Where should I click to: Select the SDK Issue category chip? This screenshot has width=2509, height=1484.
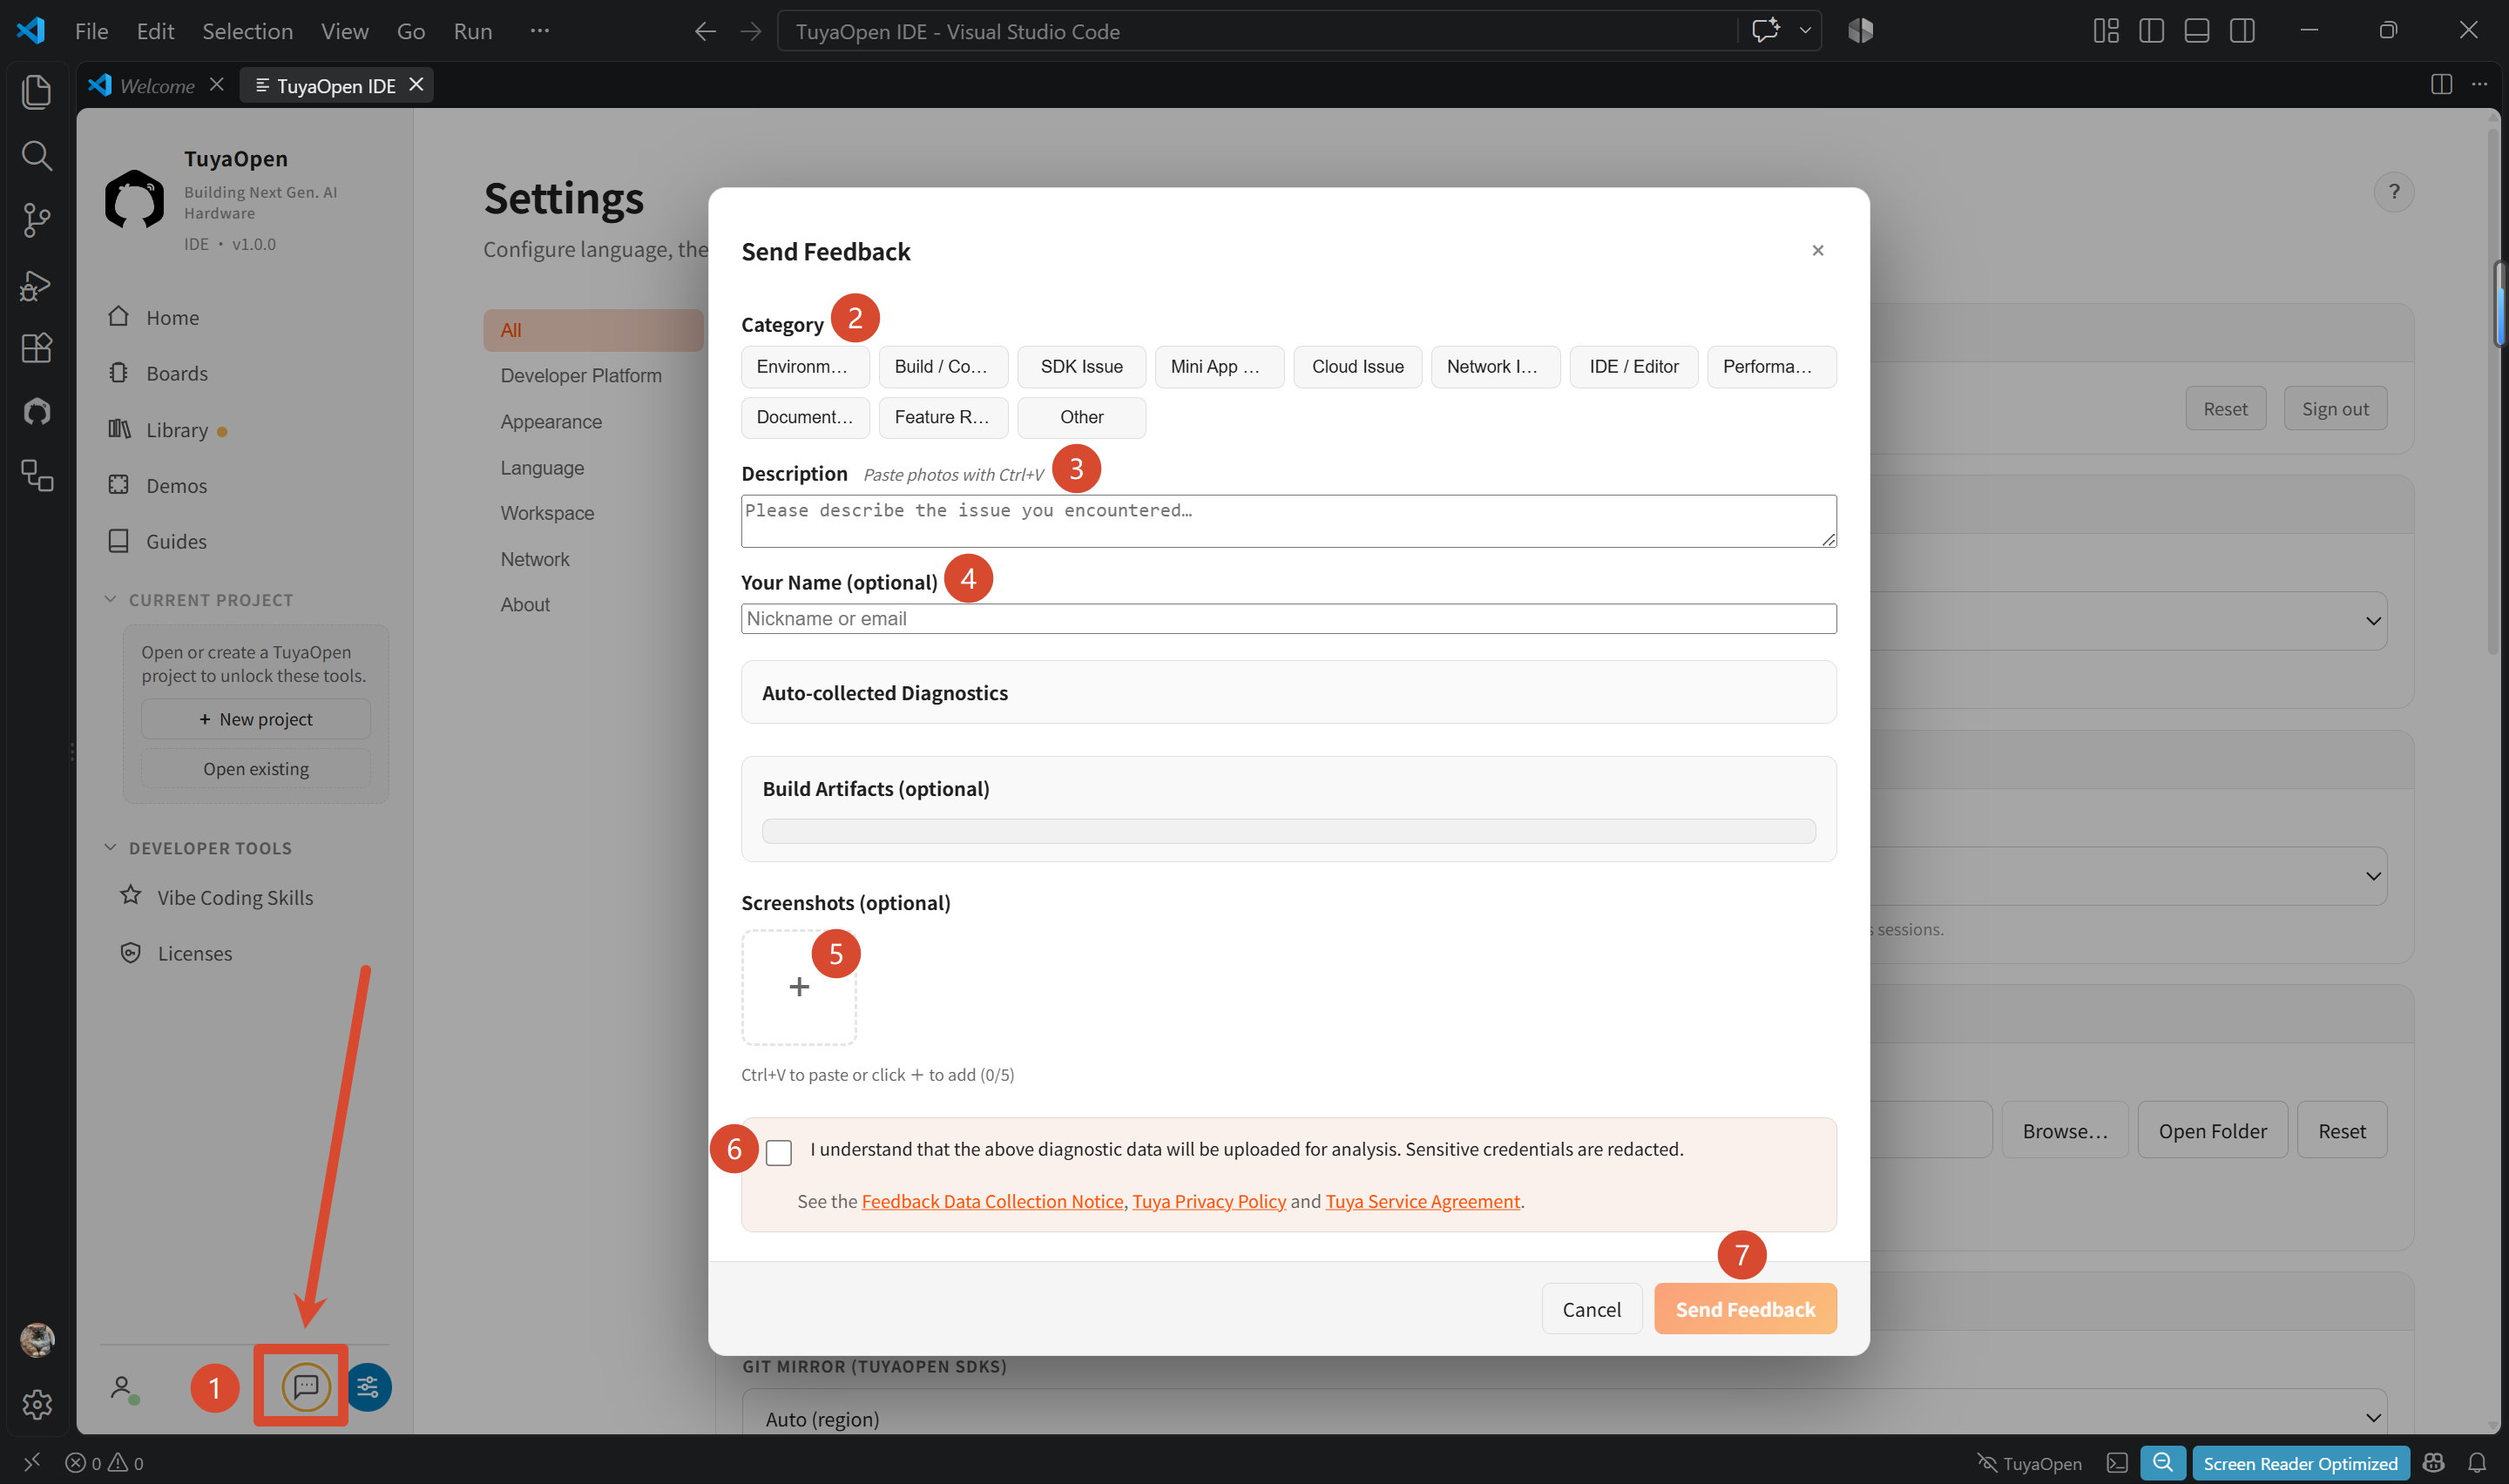[x=1081, y=366]
